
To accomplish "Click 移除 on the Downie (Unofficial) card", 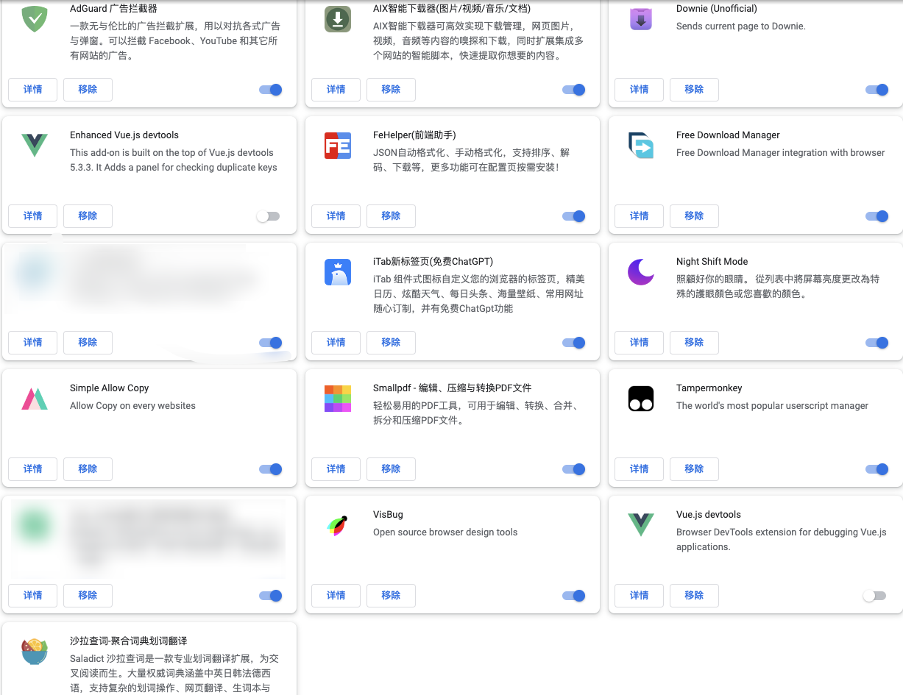I will click(x=694, y=90).
